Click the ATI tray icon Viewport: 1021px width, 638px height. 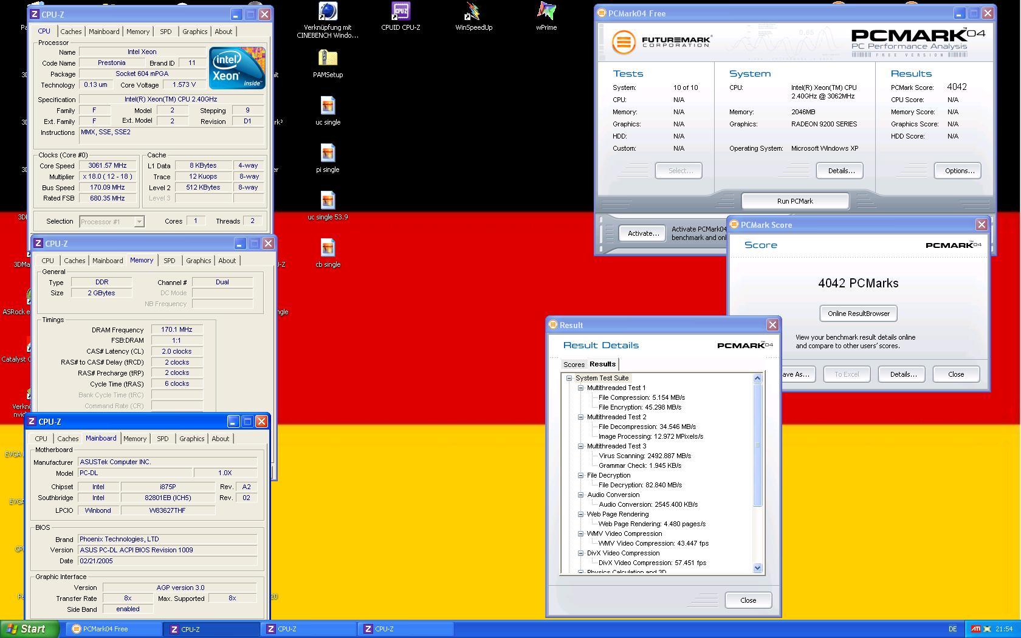[x=975, y=629]
